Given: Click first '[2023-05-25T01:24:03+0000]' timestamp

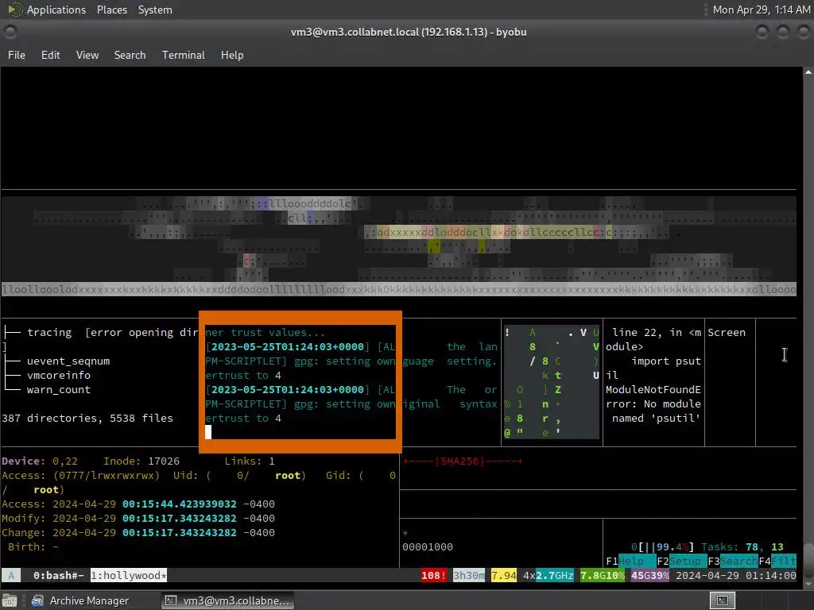Looking at the screenshot, I should tap(288, 346).
